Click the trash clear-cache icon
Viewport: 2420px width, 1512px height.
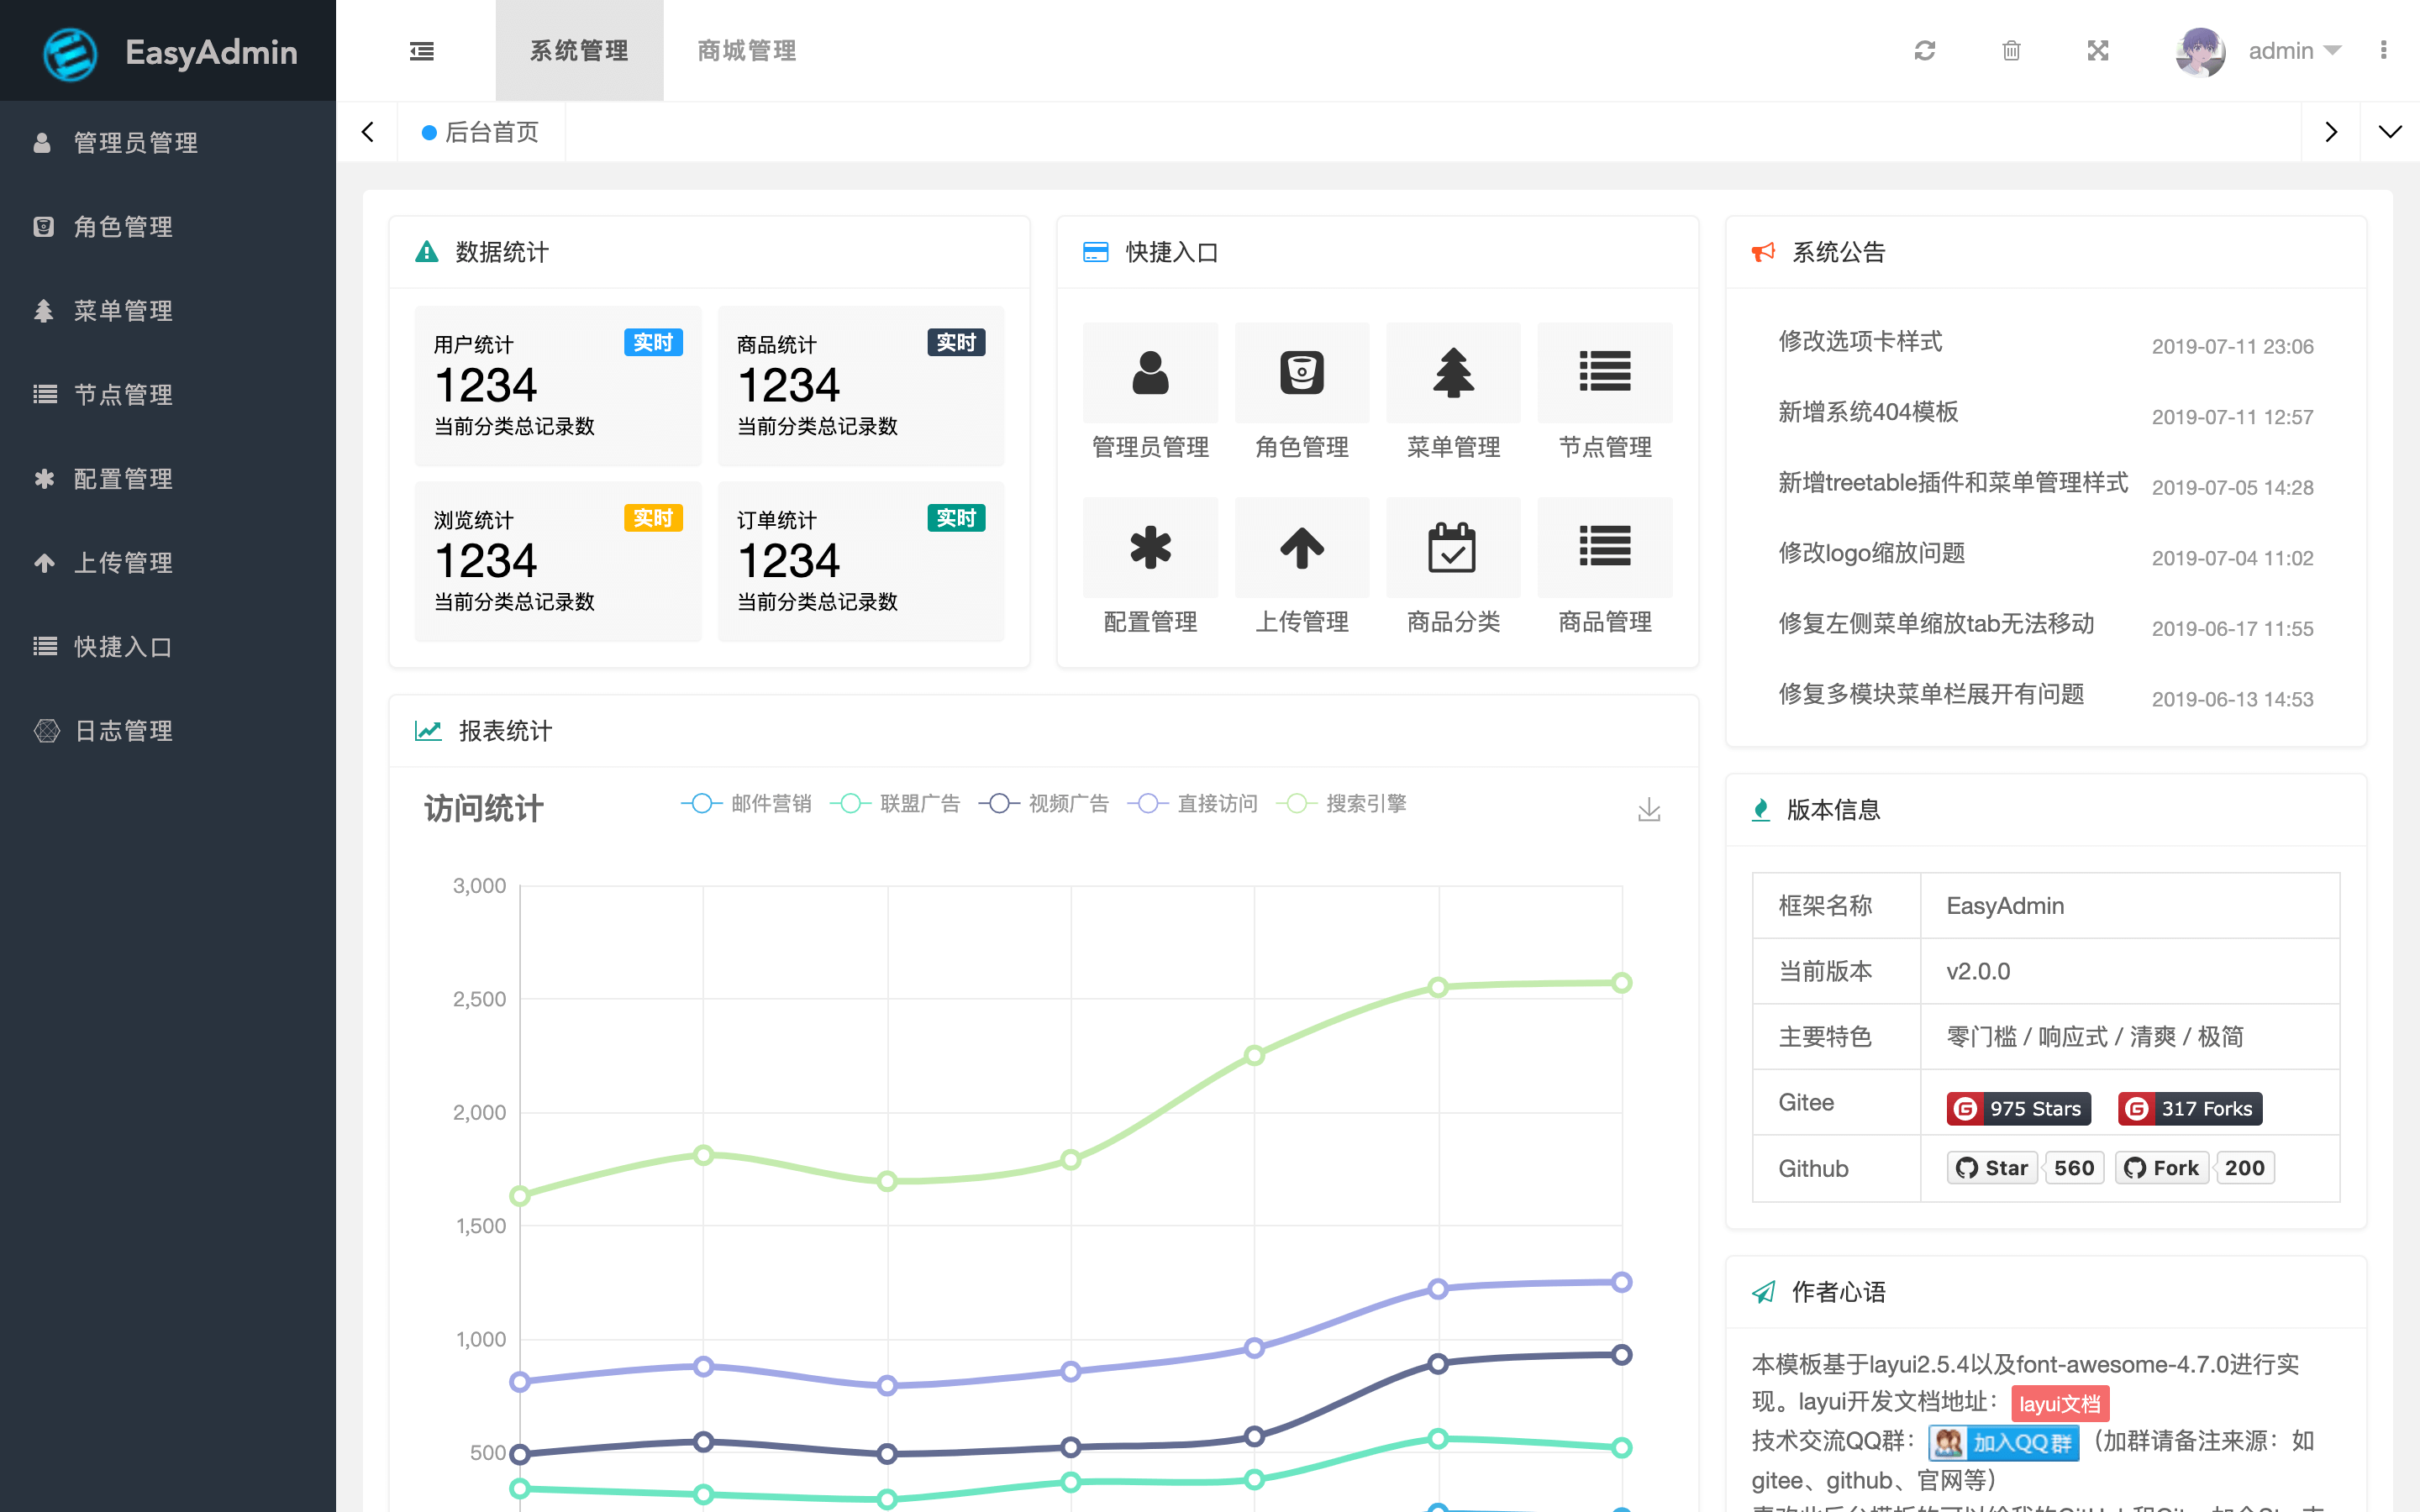(x=2011, y=50)
